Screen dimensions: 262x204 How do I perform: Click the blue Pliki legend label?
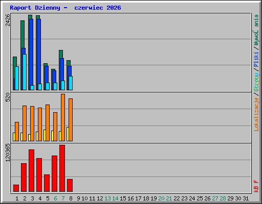click(256, 59)
